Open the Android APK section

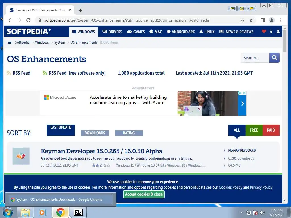[181, 32]
